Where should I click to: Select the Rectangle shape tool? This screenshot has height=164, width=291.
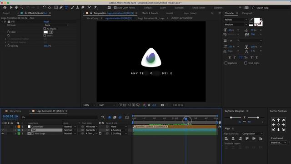coord(55,7)
